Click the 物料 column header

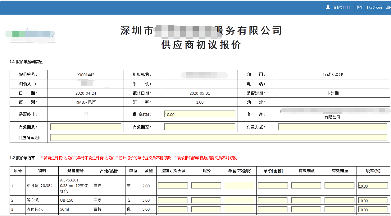[x=42, y=171]
